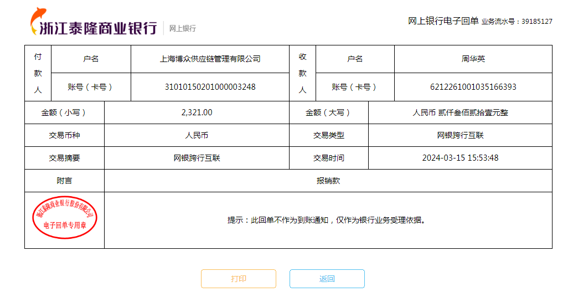Screen dimensions: 573x307
Task: Click the amount value 2,321.00
Action: [x=197, y=112]
